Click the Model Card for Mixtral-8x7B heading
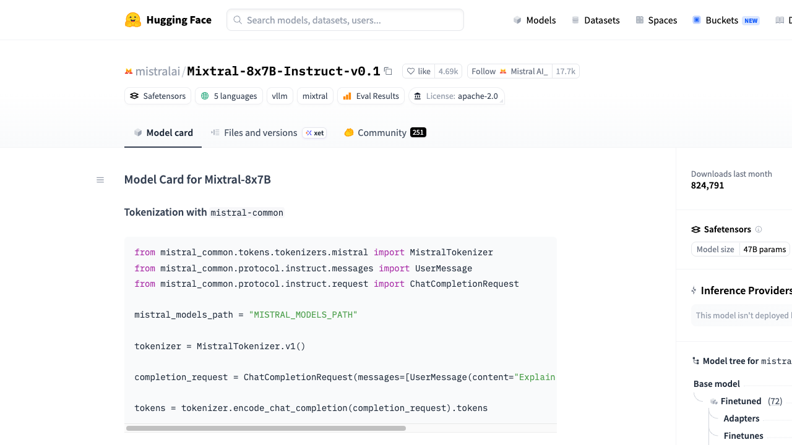 (197, 180)
